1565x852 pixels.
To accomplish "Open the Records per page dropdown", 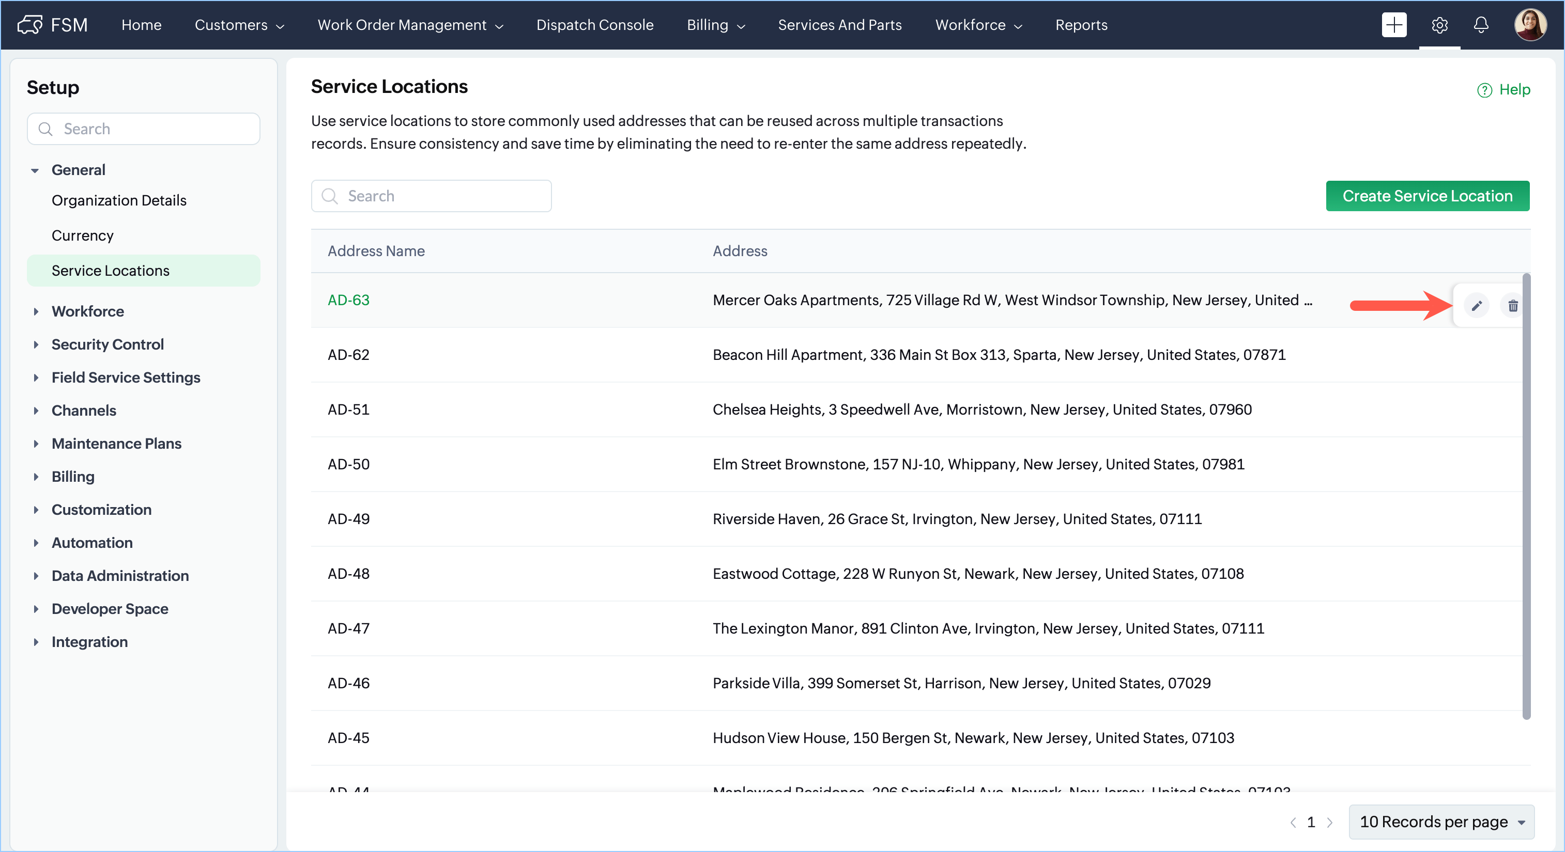I will pos(1441,822).
